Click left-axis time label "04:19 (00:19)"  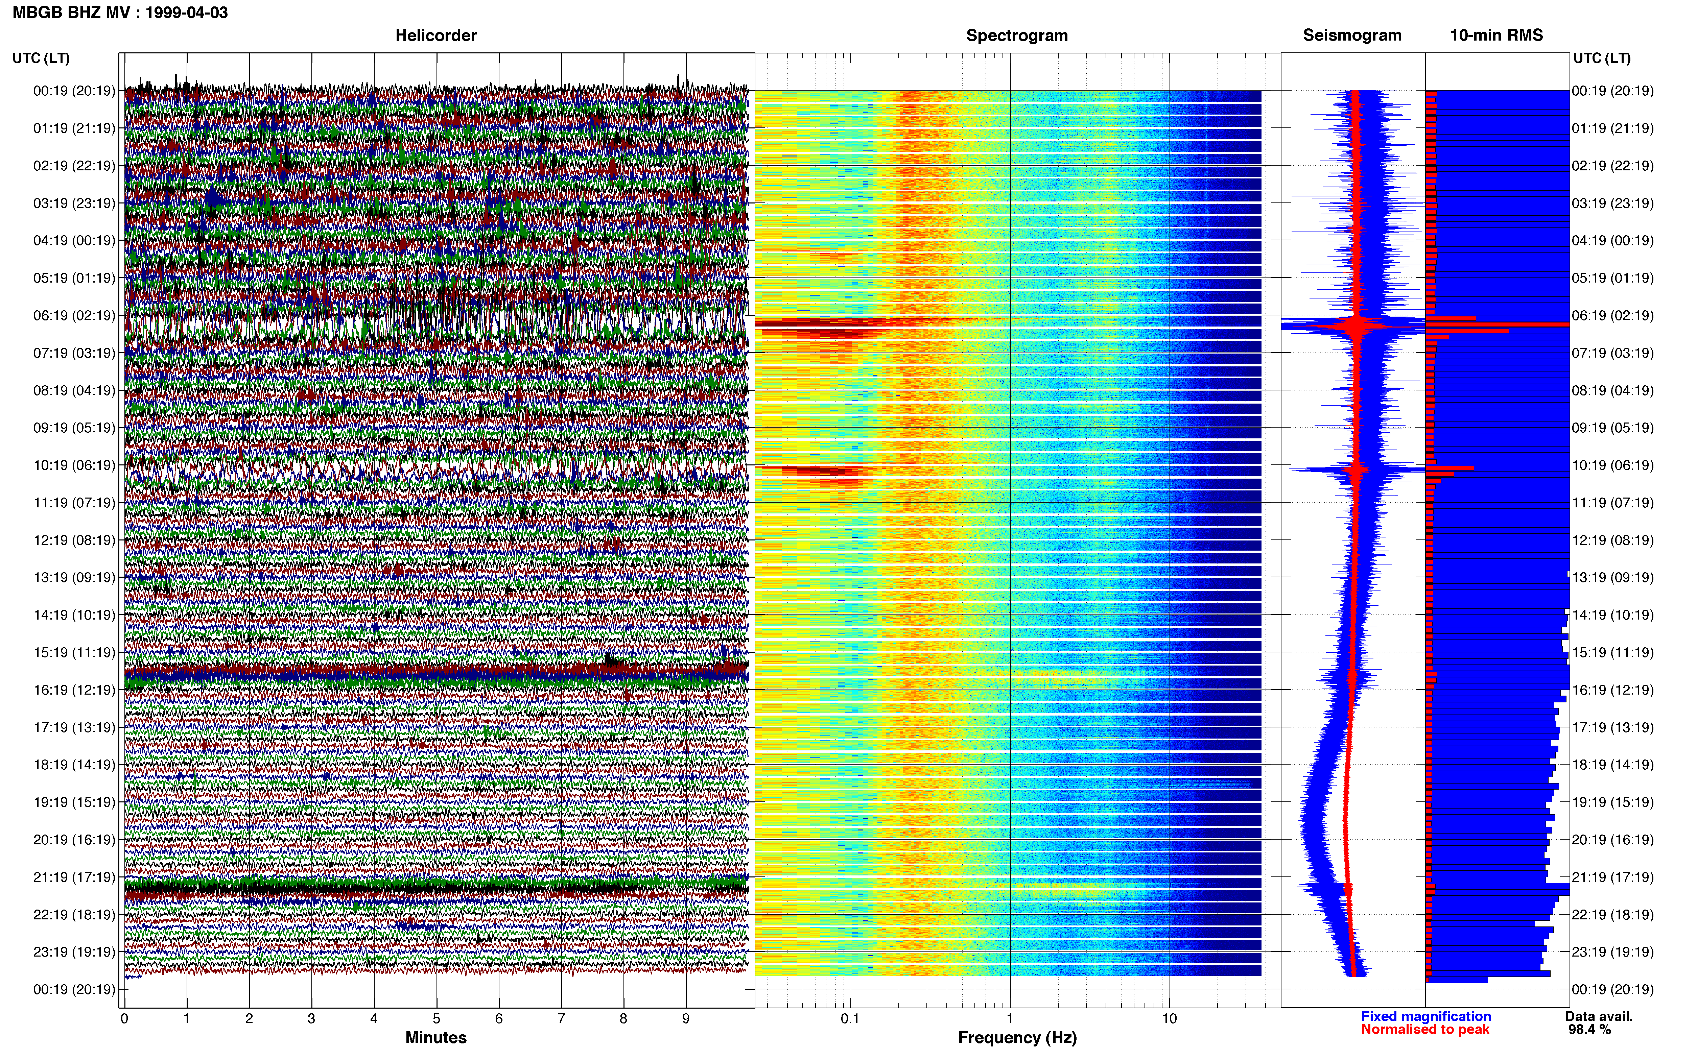click(74, 241)
